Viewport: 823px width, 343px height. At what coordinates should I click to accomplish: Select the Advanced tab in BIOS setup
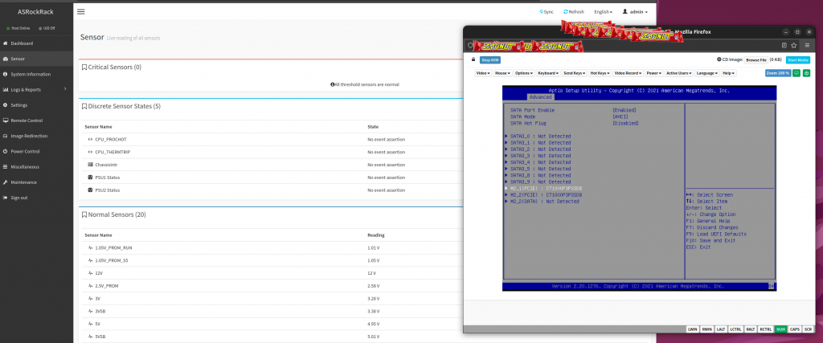[x=540, y=97]
